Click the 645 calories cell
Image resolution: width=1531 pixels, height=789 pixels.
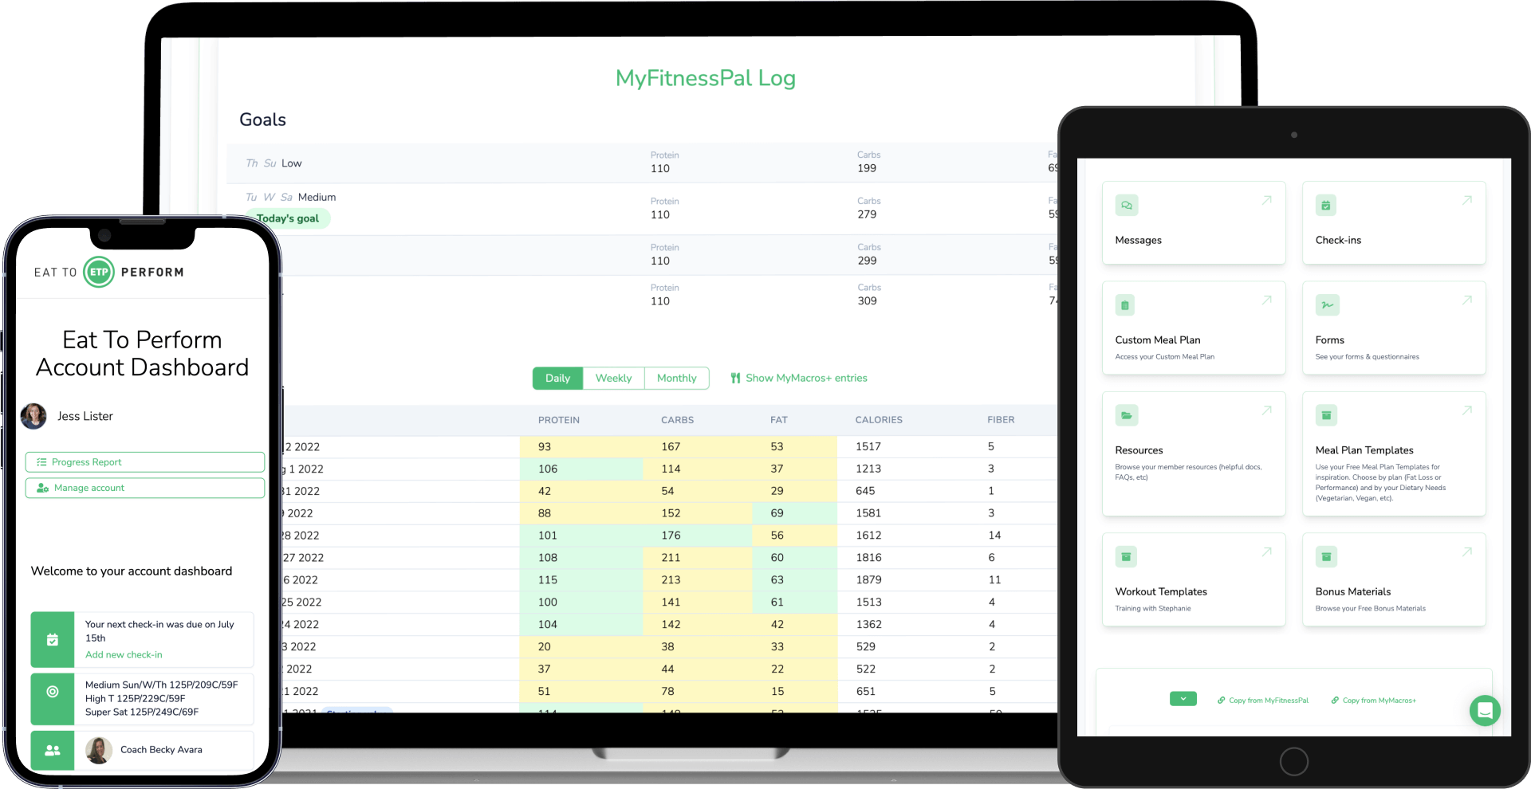[x=865, y=491]
